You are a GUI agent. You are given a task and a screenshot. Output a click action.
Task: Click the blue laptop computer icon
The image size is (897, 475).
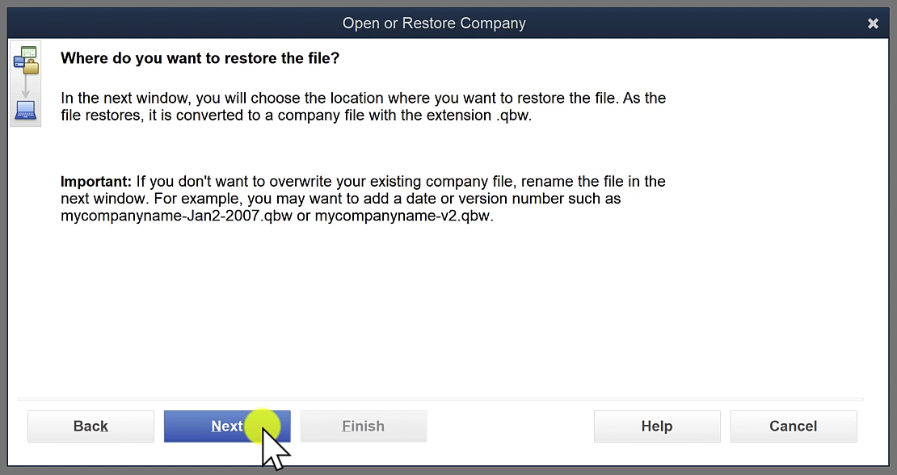(26, 111)
